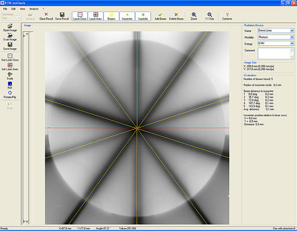Click the Comment box scroll-down arrow
Screen dimensions: 297x231
pyautogui.click(x=292, y=57)
